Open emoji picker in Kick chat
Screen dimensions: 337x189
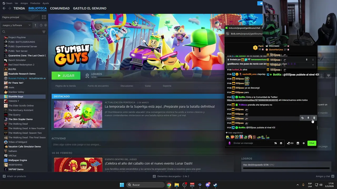coord(281,143)
